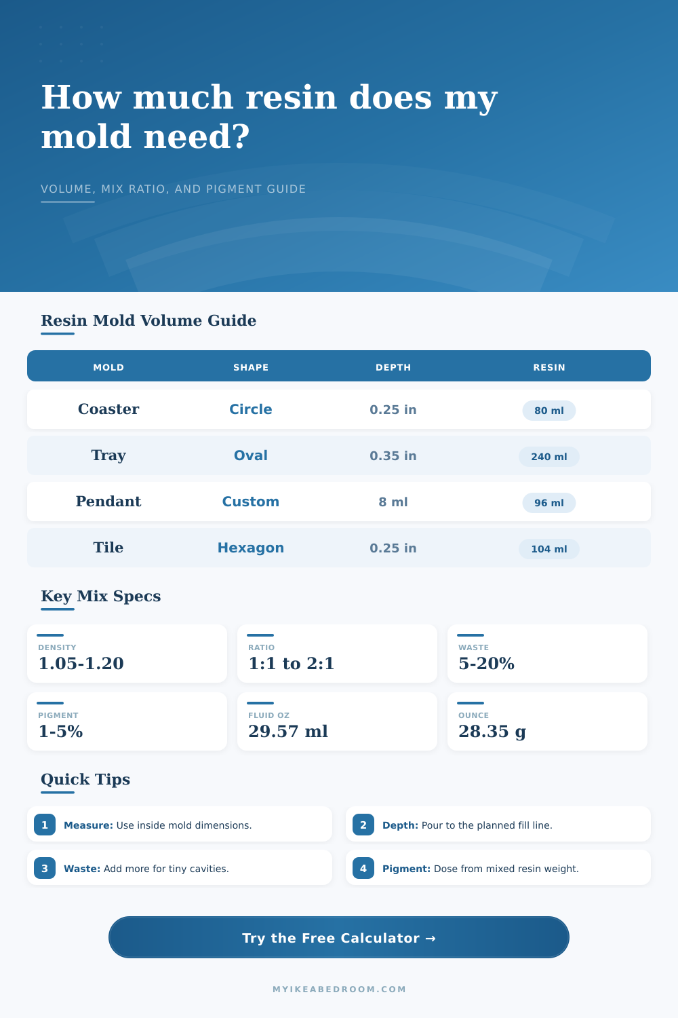Select the Ounce 28.35 g card
The image size is (678, 1018).
pyautogui.click(x=547, y=721)
